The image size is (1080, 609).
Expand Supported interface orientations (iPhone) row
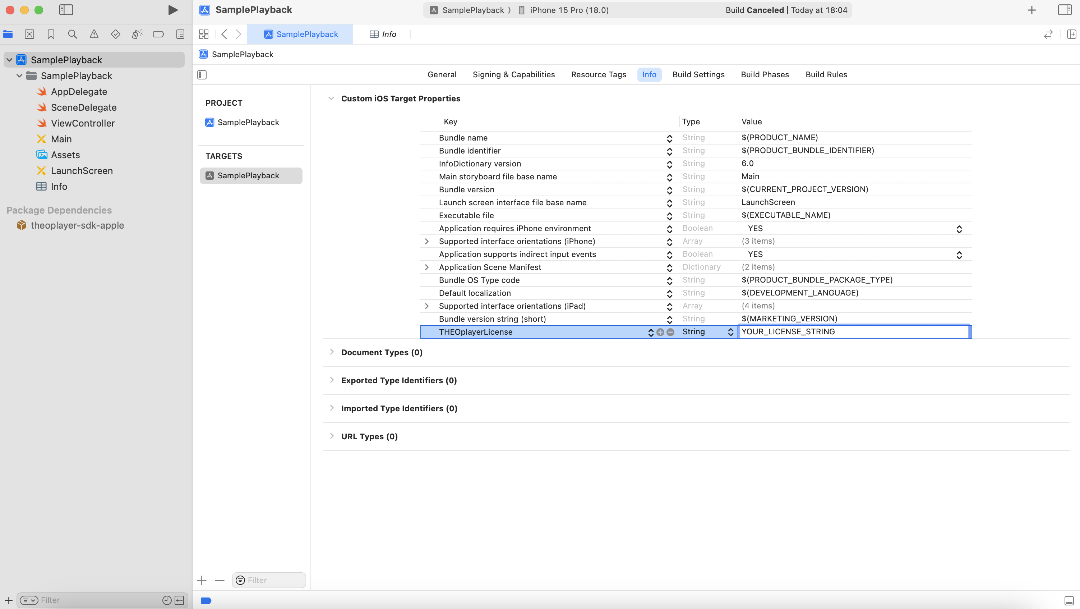point(427,242)
